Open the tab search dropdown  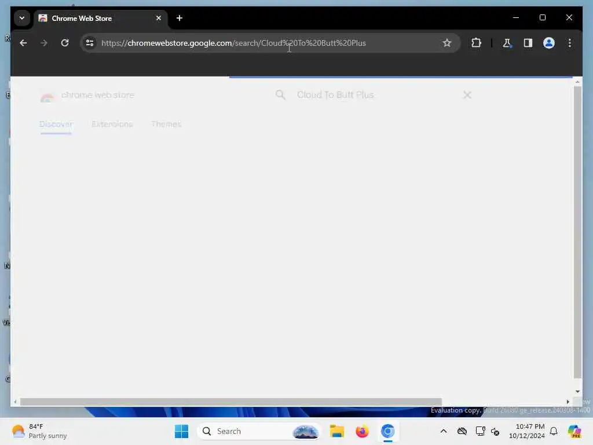tap(22, 18)
